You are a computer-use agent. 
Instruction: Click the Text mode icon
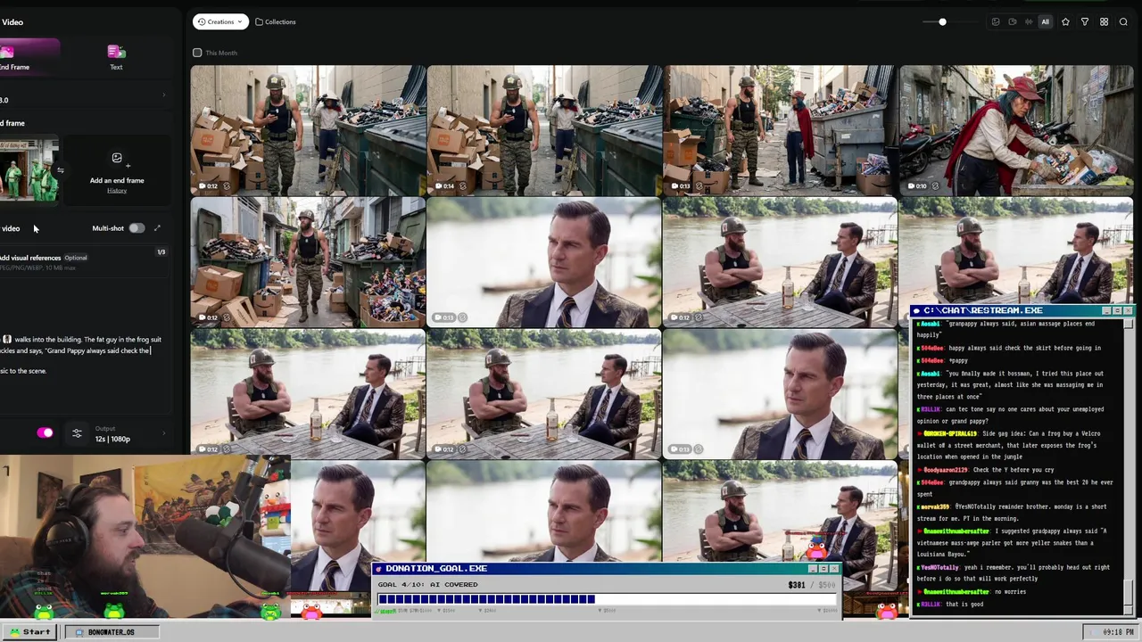click(x=116, y=52)
